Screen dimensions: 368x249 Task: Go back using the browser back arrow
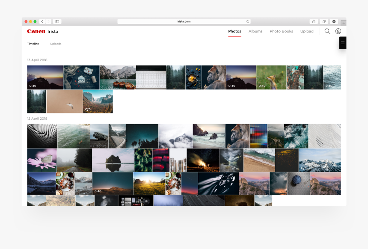(x=42, y=21)
